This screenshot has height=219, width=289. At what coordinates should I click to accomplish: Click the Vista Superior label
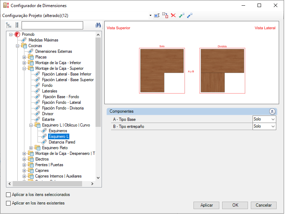[x=119, y=28]
